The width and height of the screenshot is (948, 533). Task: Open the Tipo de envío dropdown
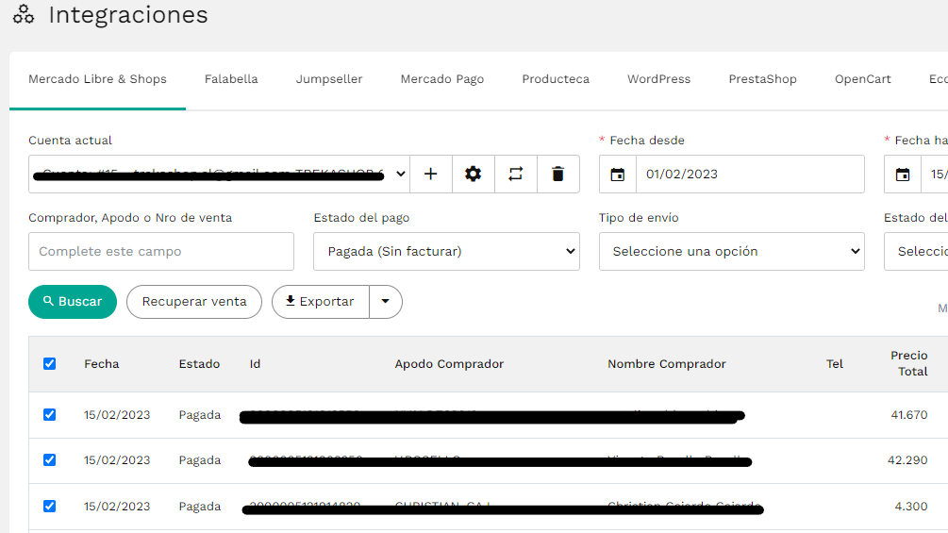click(x=732, y=251)
